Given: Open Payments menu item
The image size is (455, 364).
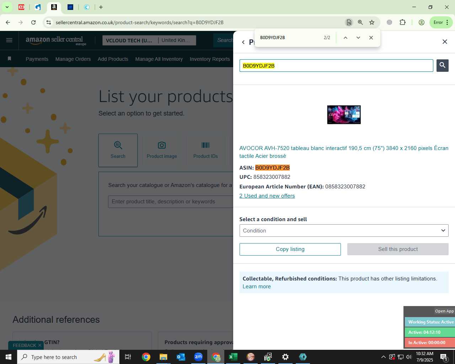Looking at the screenshot, I should tap(37, 59).
